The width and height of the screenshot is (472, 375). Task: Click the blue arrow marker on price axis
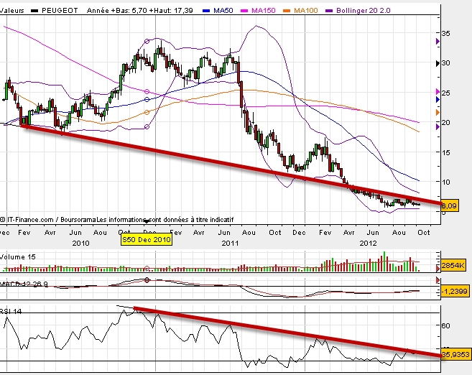tap(438, 99)
